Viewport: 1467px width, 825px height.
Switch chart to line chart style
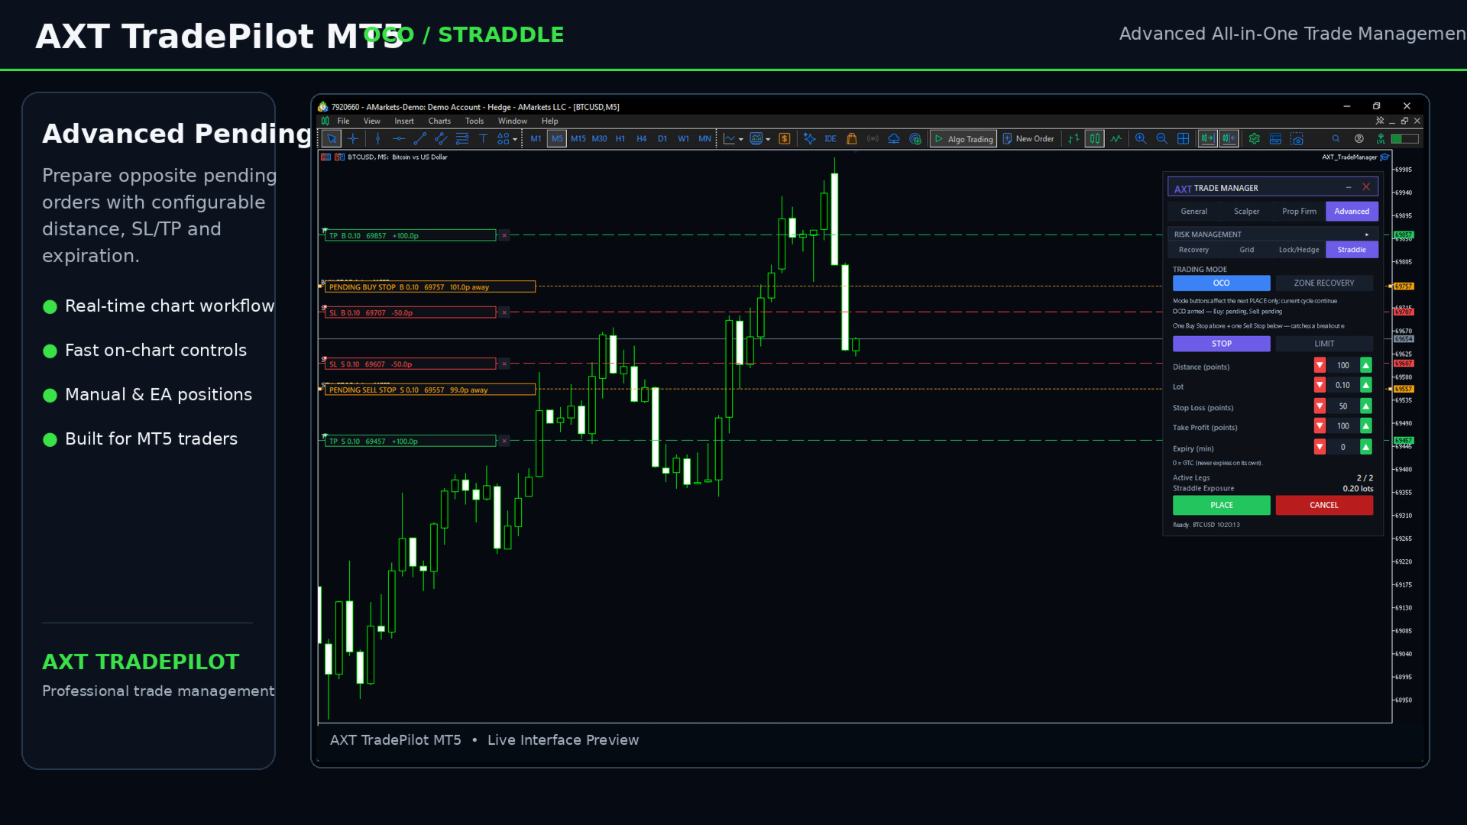pos(1116,139)
